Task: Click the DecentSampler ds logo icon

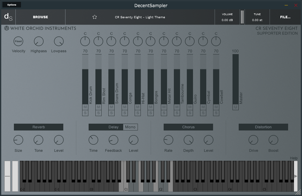Action: (x=8, y=17)
